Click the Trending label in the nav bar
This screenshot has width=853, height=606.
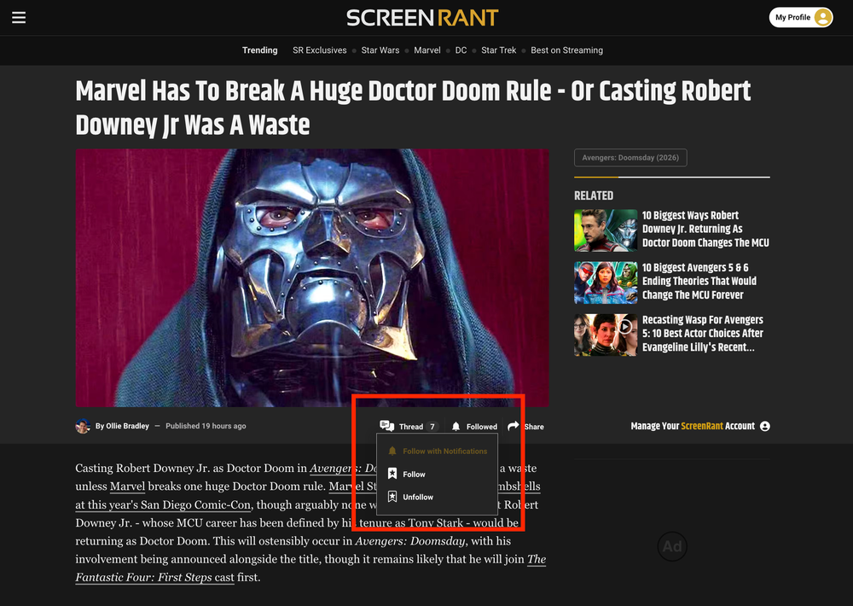point(259,50)
